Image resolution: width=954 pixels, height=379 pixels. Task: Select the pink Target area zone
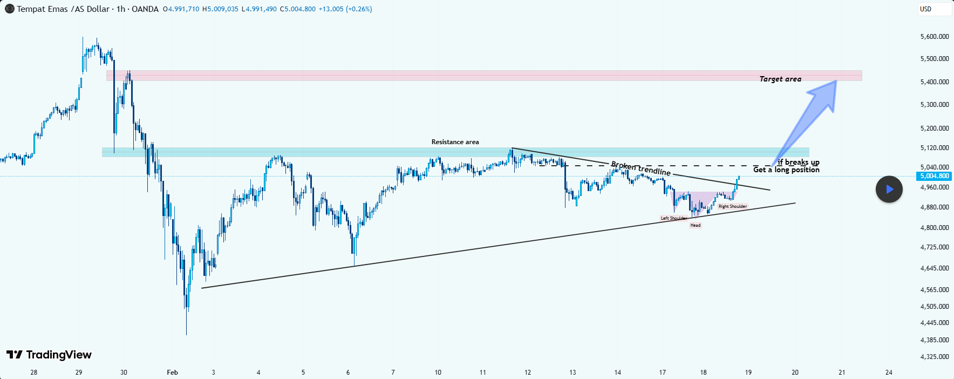pos(484,76)
